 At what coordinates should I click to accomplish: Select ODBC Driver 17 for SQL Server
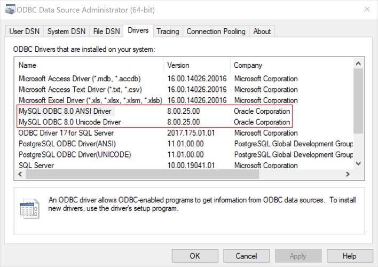pyautogui.click(x=66, y=133)
